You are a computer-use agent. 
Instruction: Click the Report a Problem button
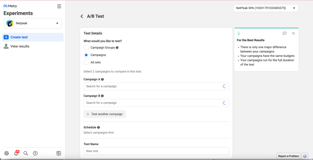288,156
